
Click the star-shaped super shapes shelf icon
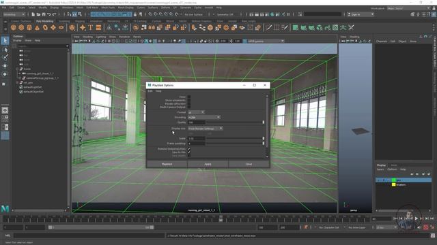[x=83, y=27]
